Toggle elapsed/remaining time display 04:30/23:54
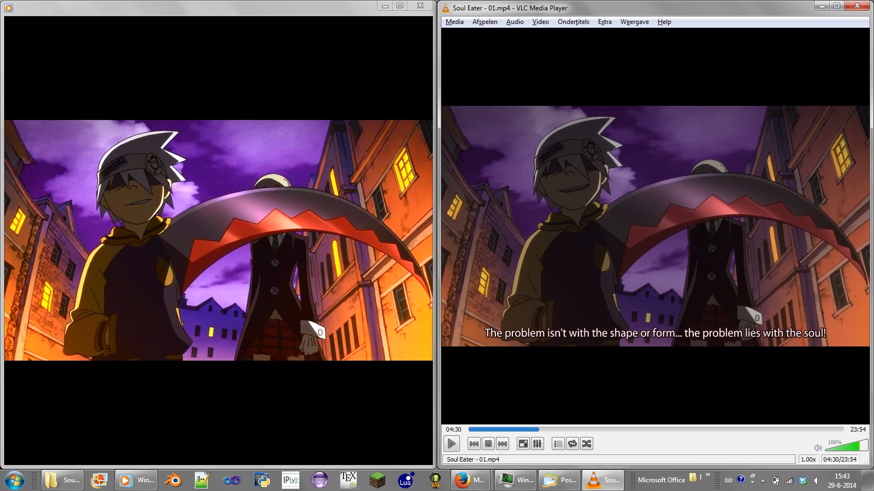The width and height of the screenshot is (874, 491). [840, 459]
